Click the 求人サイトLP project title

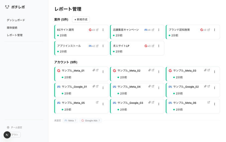pyautogui.click(x=121, y=46)
